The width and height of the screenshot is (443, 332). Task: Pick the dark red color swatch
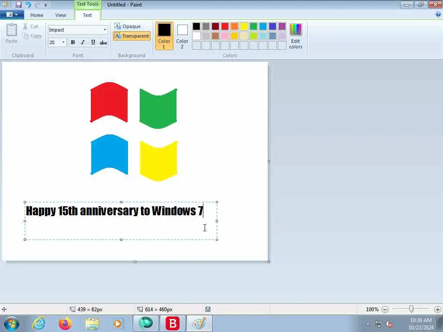pyautogui.click(x=215, y=26)
